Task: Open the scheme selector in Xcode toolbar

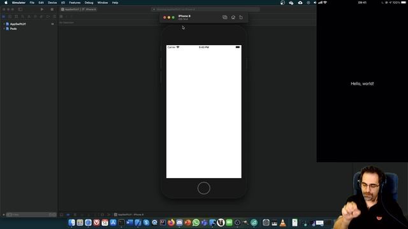Action: tap(78, 10)
